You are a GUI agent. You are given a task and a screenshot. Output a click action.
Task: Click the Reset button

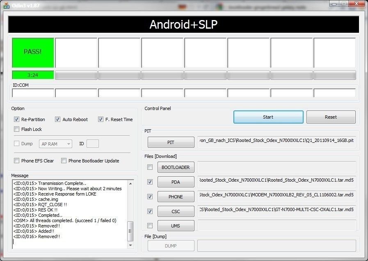pyautogui.click(x=331, y=117)
